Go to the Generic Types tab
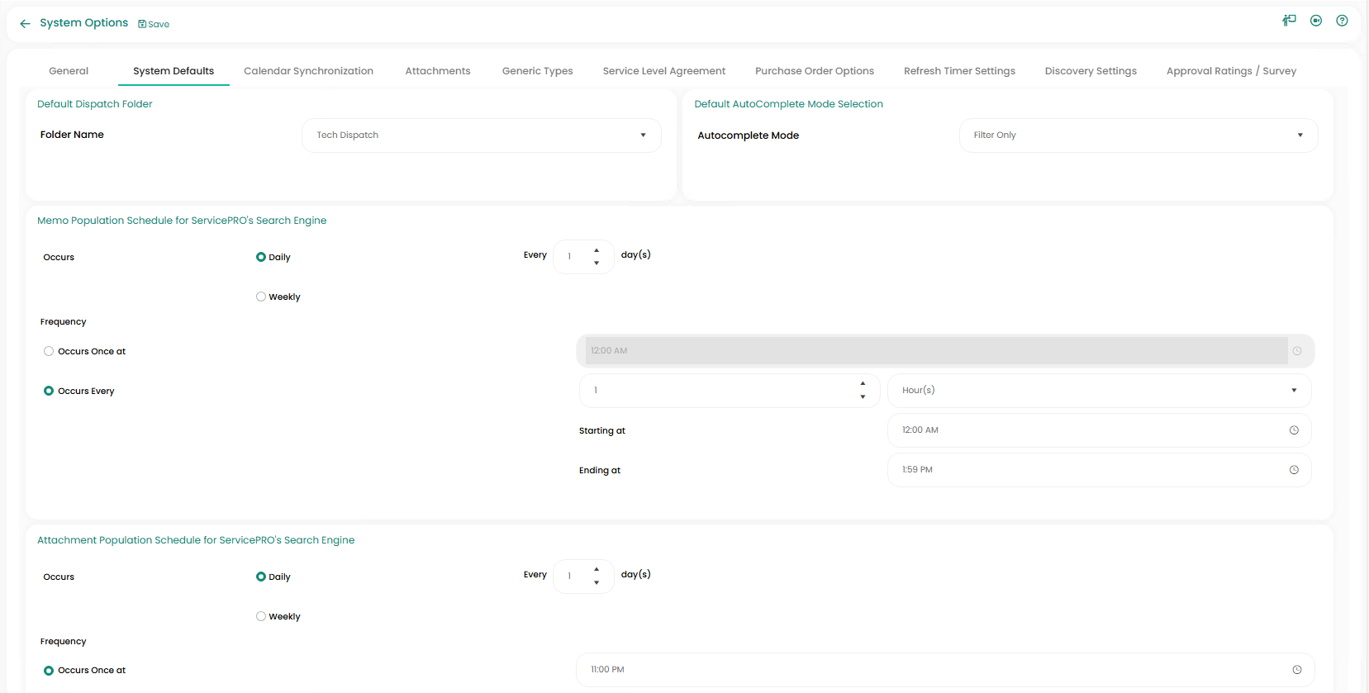 point(538,71)
